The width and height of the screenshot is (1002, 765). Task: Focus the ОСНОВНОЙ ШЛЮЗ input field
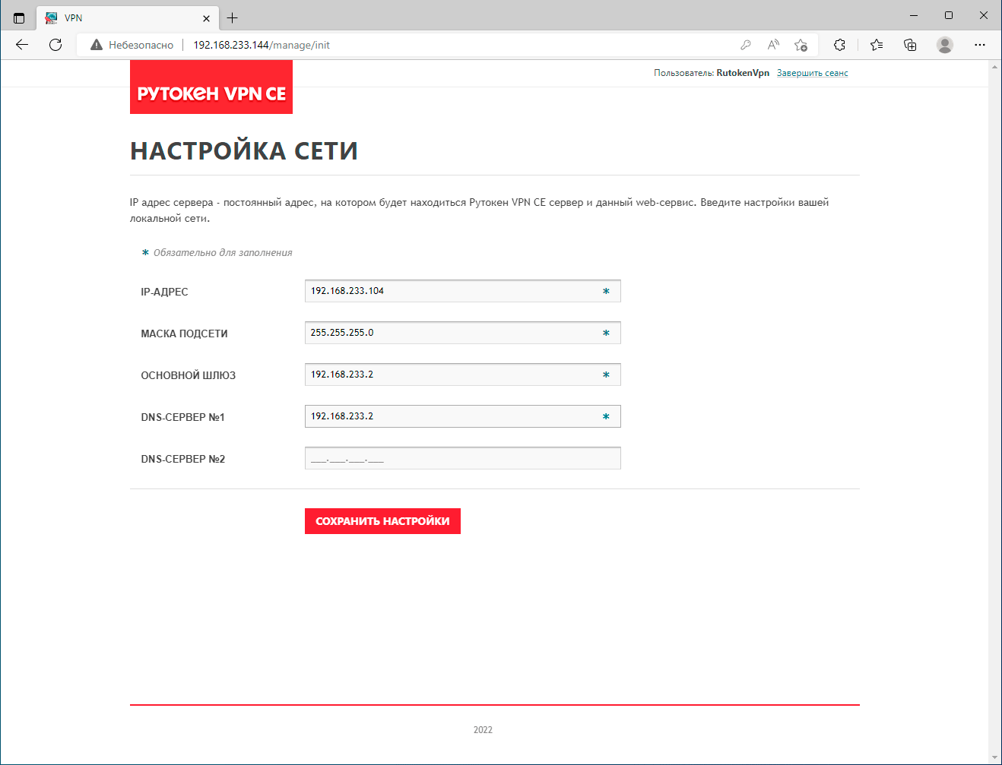pyautogui.click(x=463, y=375)
